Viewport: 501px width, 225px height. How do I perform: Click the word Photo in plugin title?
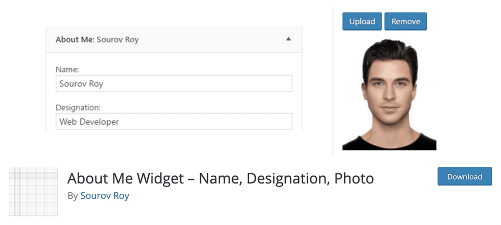tap(354, 179)
